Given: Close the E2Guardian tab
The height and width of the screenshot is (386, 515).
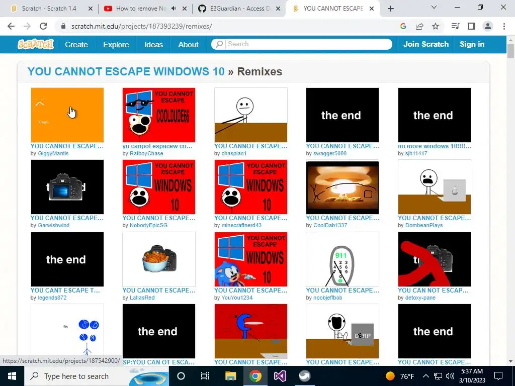Looking at the screenshot, I should [278, 9].
